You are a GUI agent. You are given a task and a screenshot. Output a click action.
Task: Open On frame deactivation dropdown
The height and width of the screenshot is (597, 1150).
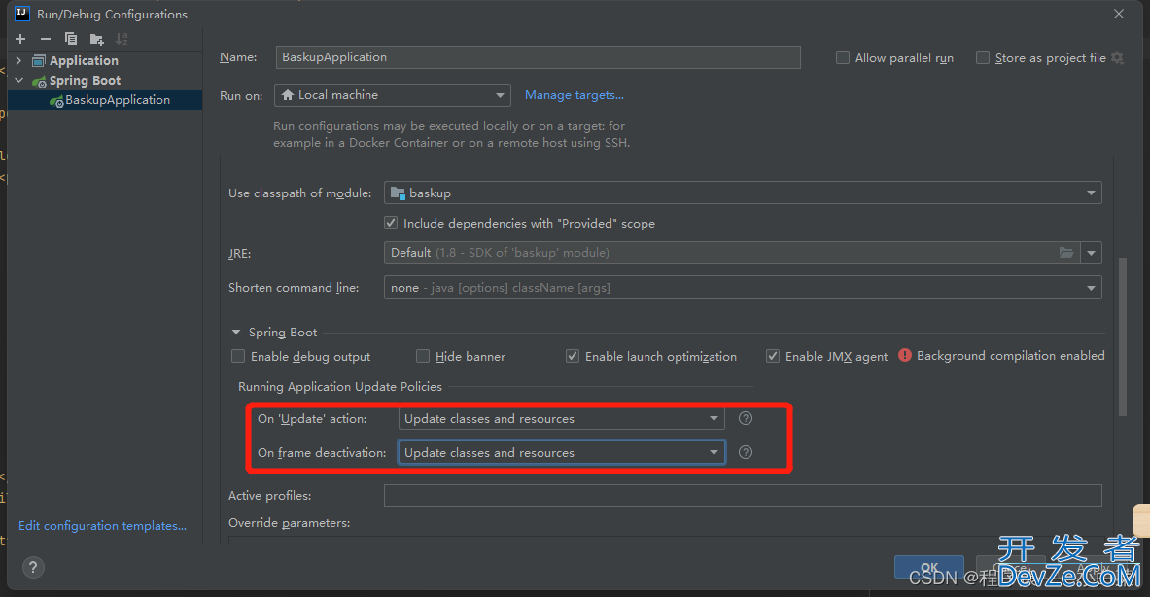coord(561,452)
